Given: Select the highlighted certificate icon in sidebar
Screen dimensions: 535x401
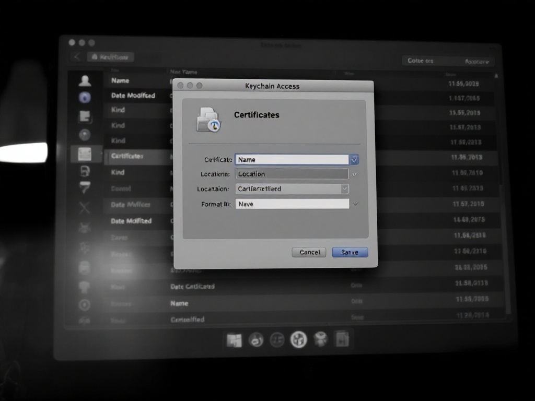Looking at the screenshot, I should 84,154.
